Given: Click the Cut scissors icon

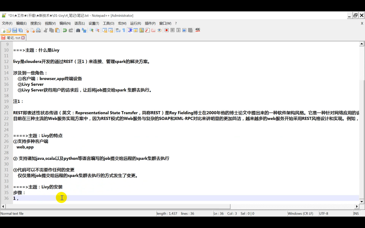Looking at the screenshot, I should coord(46,30).
